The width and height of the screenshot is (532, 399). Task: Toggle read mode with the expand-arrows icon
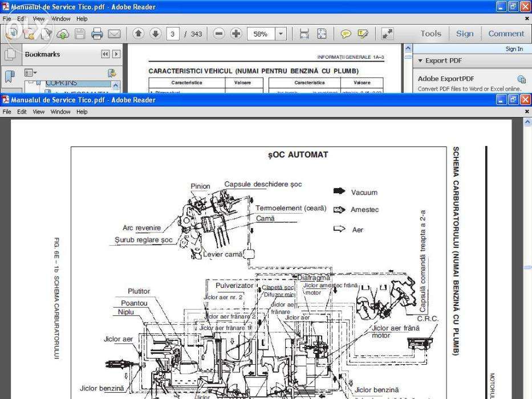point(387,34)
